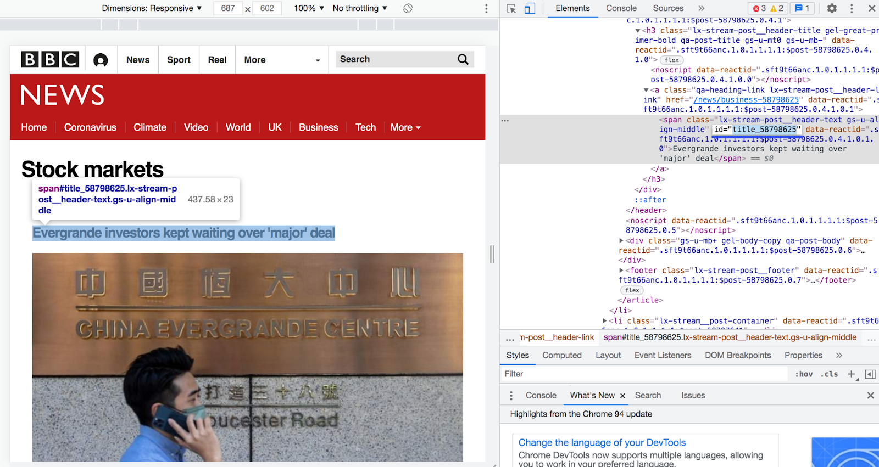The image size is (879, 467).
Task: Open the Business news section
Action: [319, 127]
